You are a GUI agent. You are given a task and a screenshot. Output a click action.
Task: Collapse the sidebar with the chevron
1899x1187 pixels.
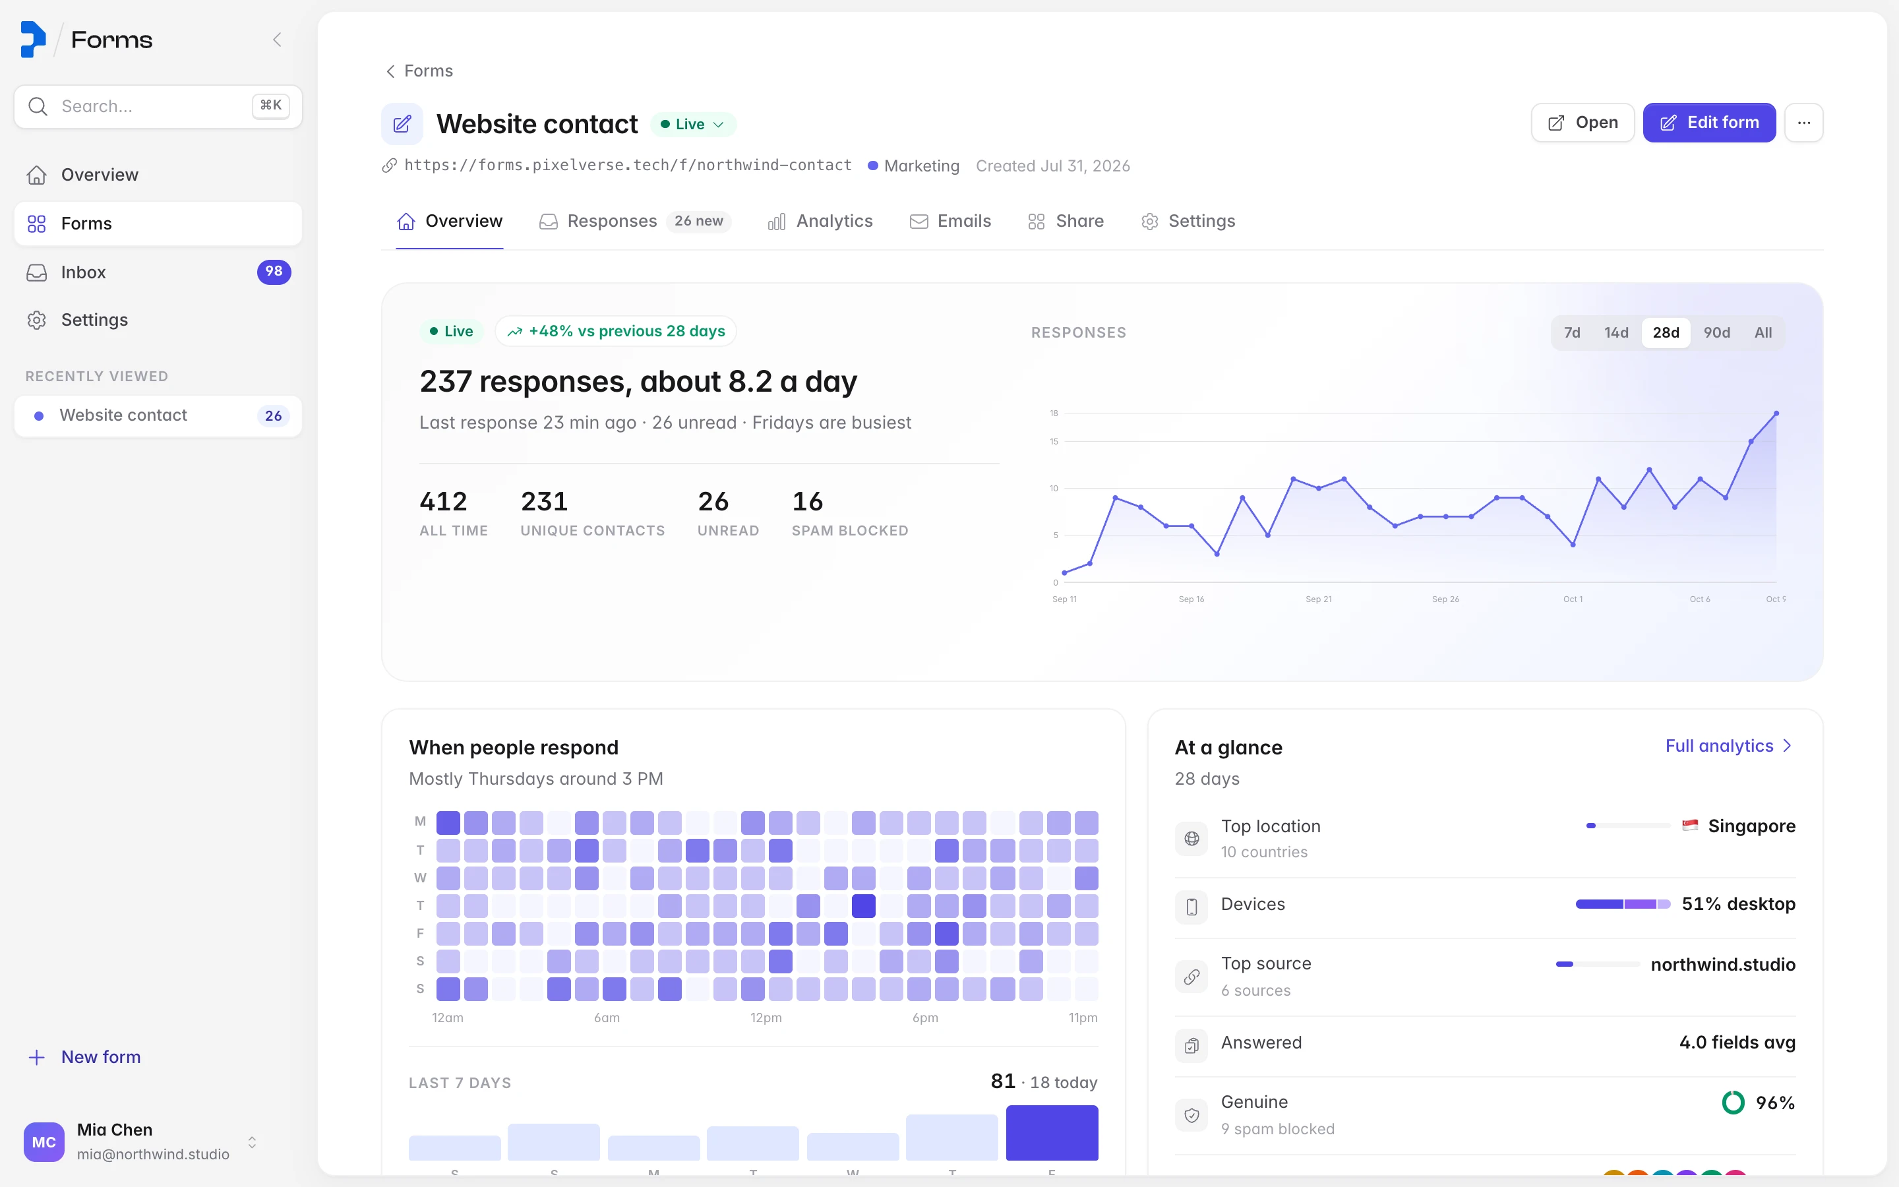click(x=277, y=40)
